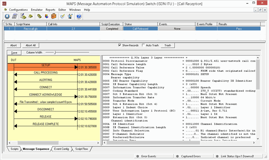Image resolution: width=269 pixels, height=160 pixels.
Task: Click the Abort button
Action: (13, 45)
